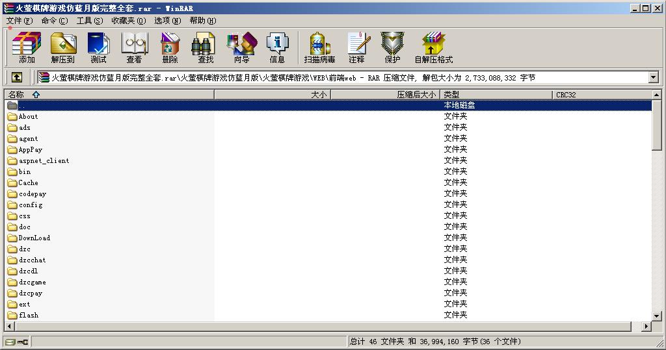Go up one folder level button

pyautogui.click(x=17, y=77)
